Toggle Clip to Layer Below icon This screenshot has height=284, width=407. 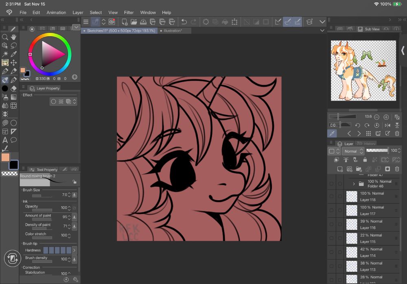[337, 159]
